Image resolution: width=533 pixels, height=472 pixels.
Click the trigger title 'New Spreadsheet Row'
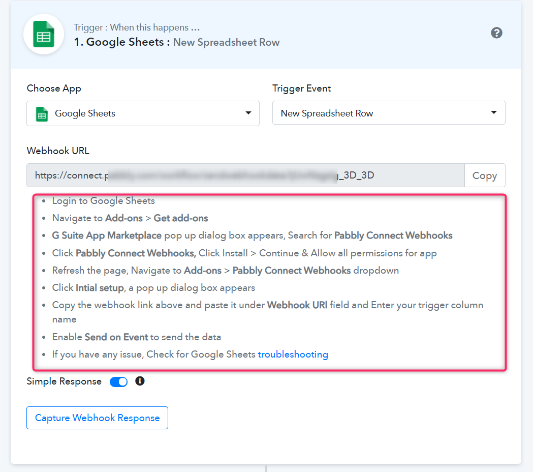[226, 42]
